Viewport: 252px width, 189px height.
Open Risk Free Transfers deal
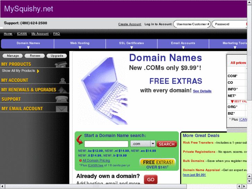click(198, 143)
